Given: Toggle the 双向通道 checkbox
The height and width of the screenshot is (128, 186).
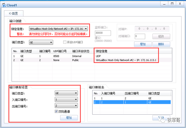Looking at the screenshot, I should pyautogui.click(x=56, y=112).
